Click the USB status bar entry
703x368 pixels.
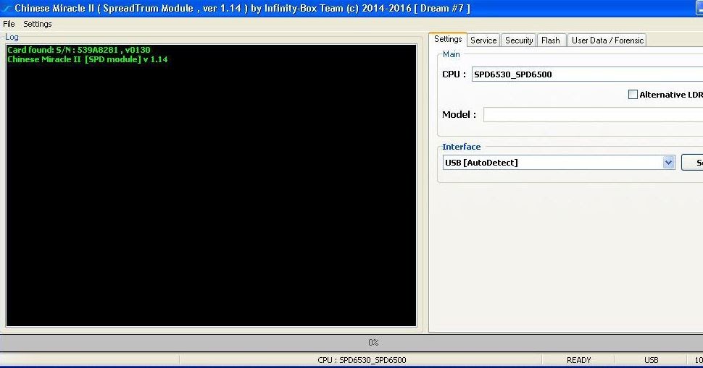651,360
